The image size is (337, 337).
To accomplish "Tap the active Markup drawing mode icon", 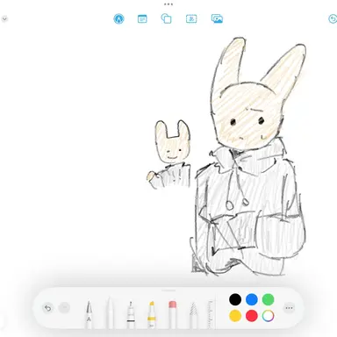I will (118, 19).
